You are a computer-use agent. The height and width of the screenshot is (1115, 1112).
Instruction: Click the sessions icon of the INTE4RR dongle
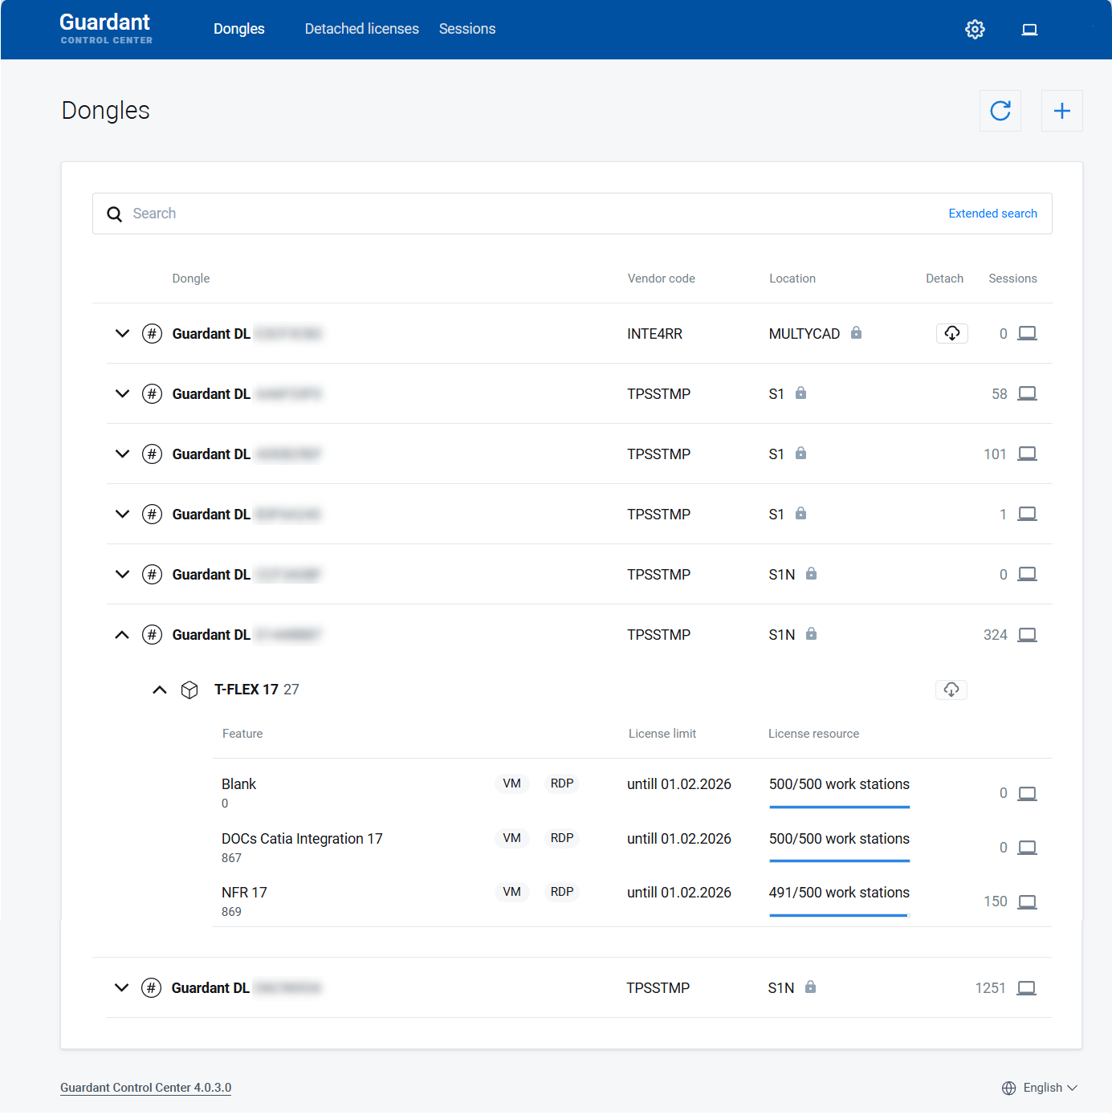point(1028,333)
